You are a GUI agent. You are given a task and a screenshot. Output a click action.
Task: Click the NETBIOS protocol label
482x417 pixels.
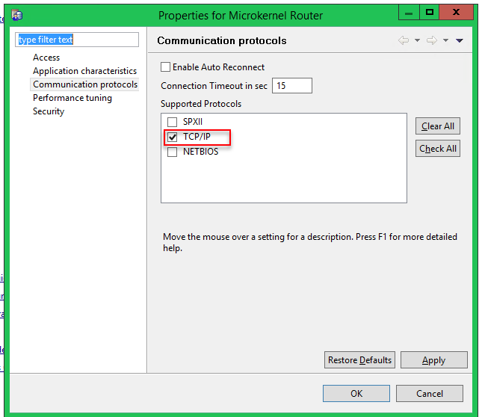[200, 152]
